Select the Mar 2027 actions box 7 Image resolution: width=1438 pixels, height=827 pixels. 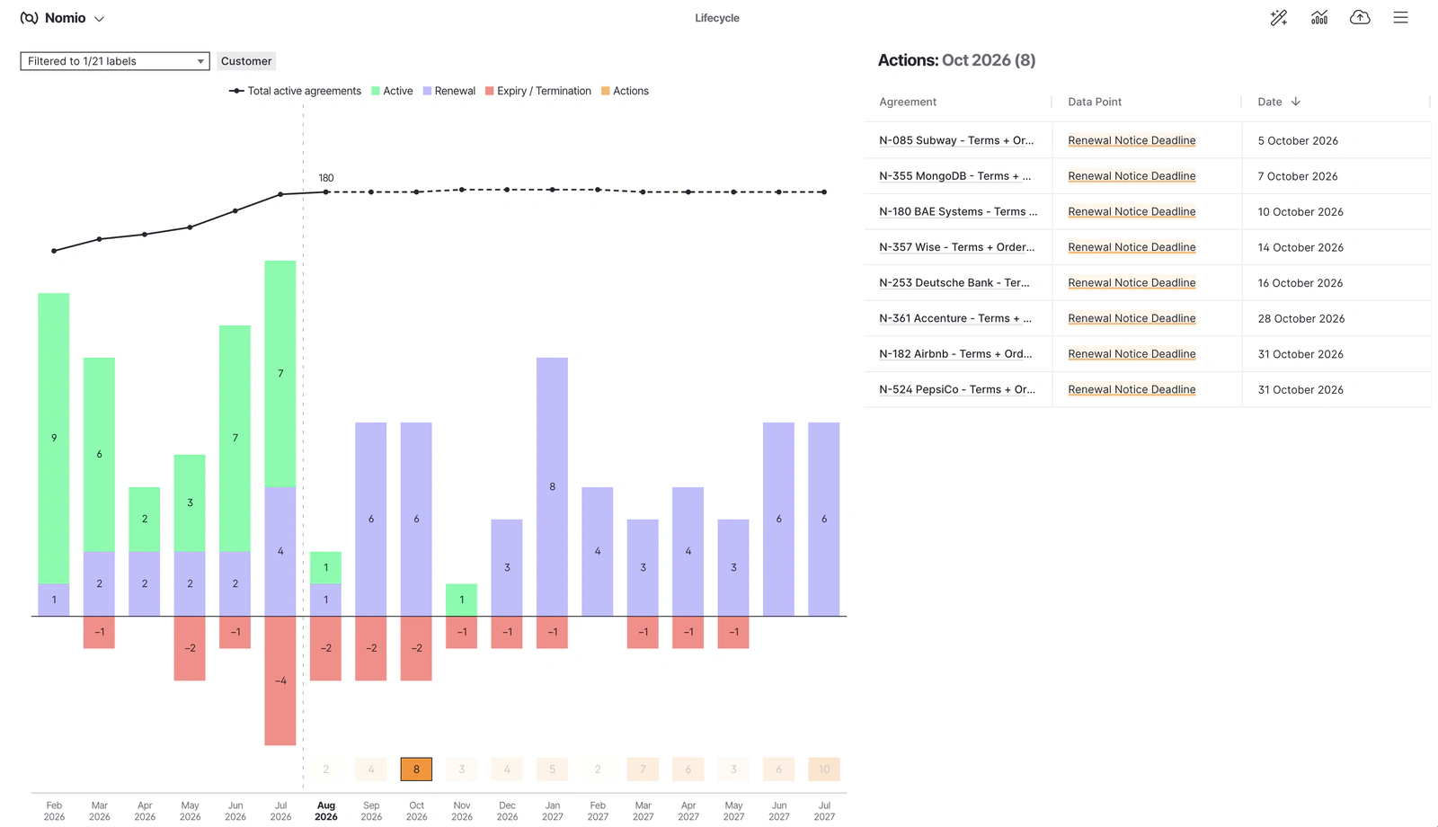pyautogui.click(x=643, y=769)
